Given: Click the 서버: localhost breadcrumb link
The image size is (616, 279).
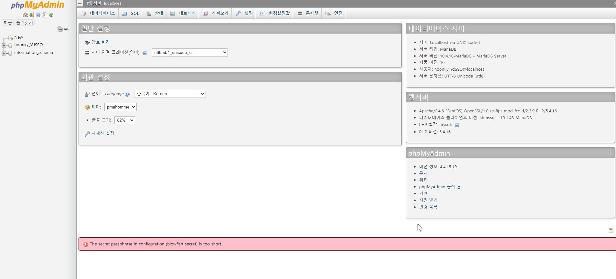Looking at the screenshot, I should (x=107, y=4).
